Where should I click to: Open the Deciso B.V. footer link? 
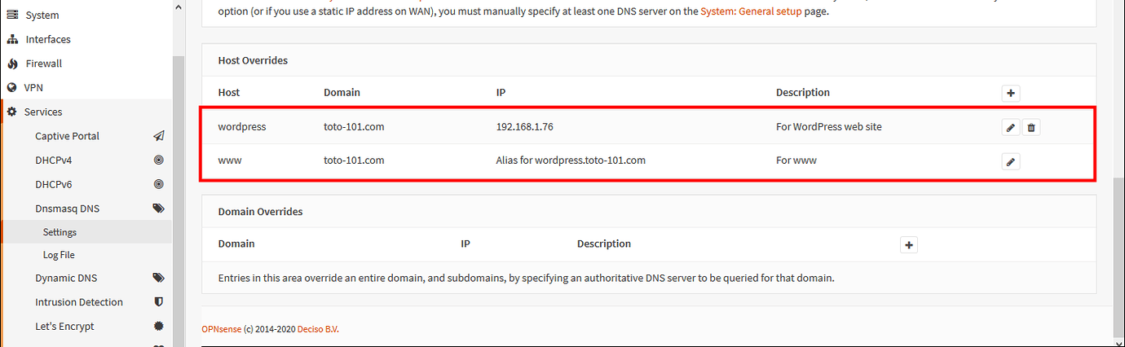coord(318,329)
